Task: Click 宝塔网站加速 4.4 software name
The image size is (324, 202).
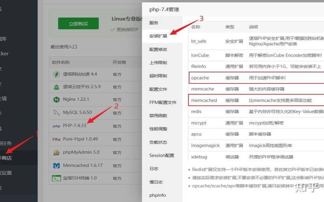Action: click(x=80, y=74)
